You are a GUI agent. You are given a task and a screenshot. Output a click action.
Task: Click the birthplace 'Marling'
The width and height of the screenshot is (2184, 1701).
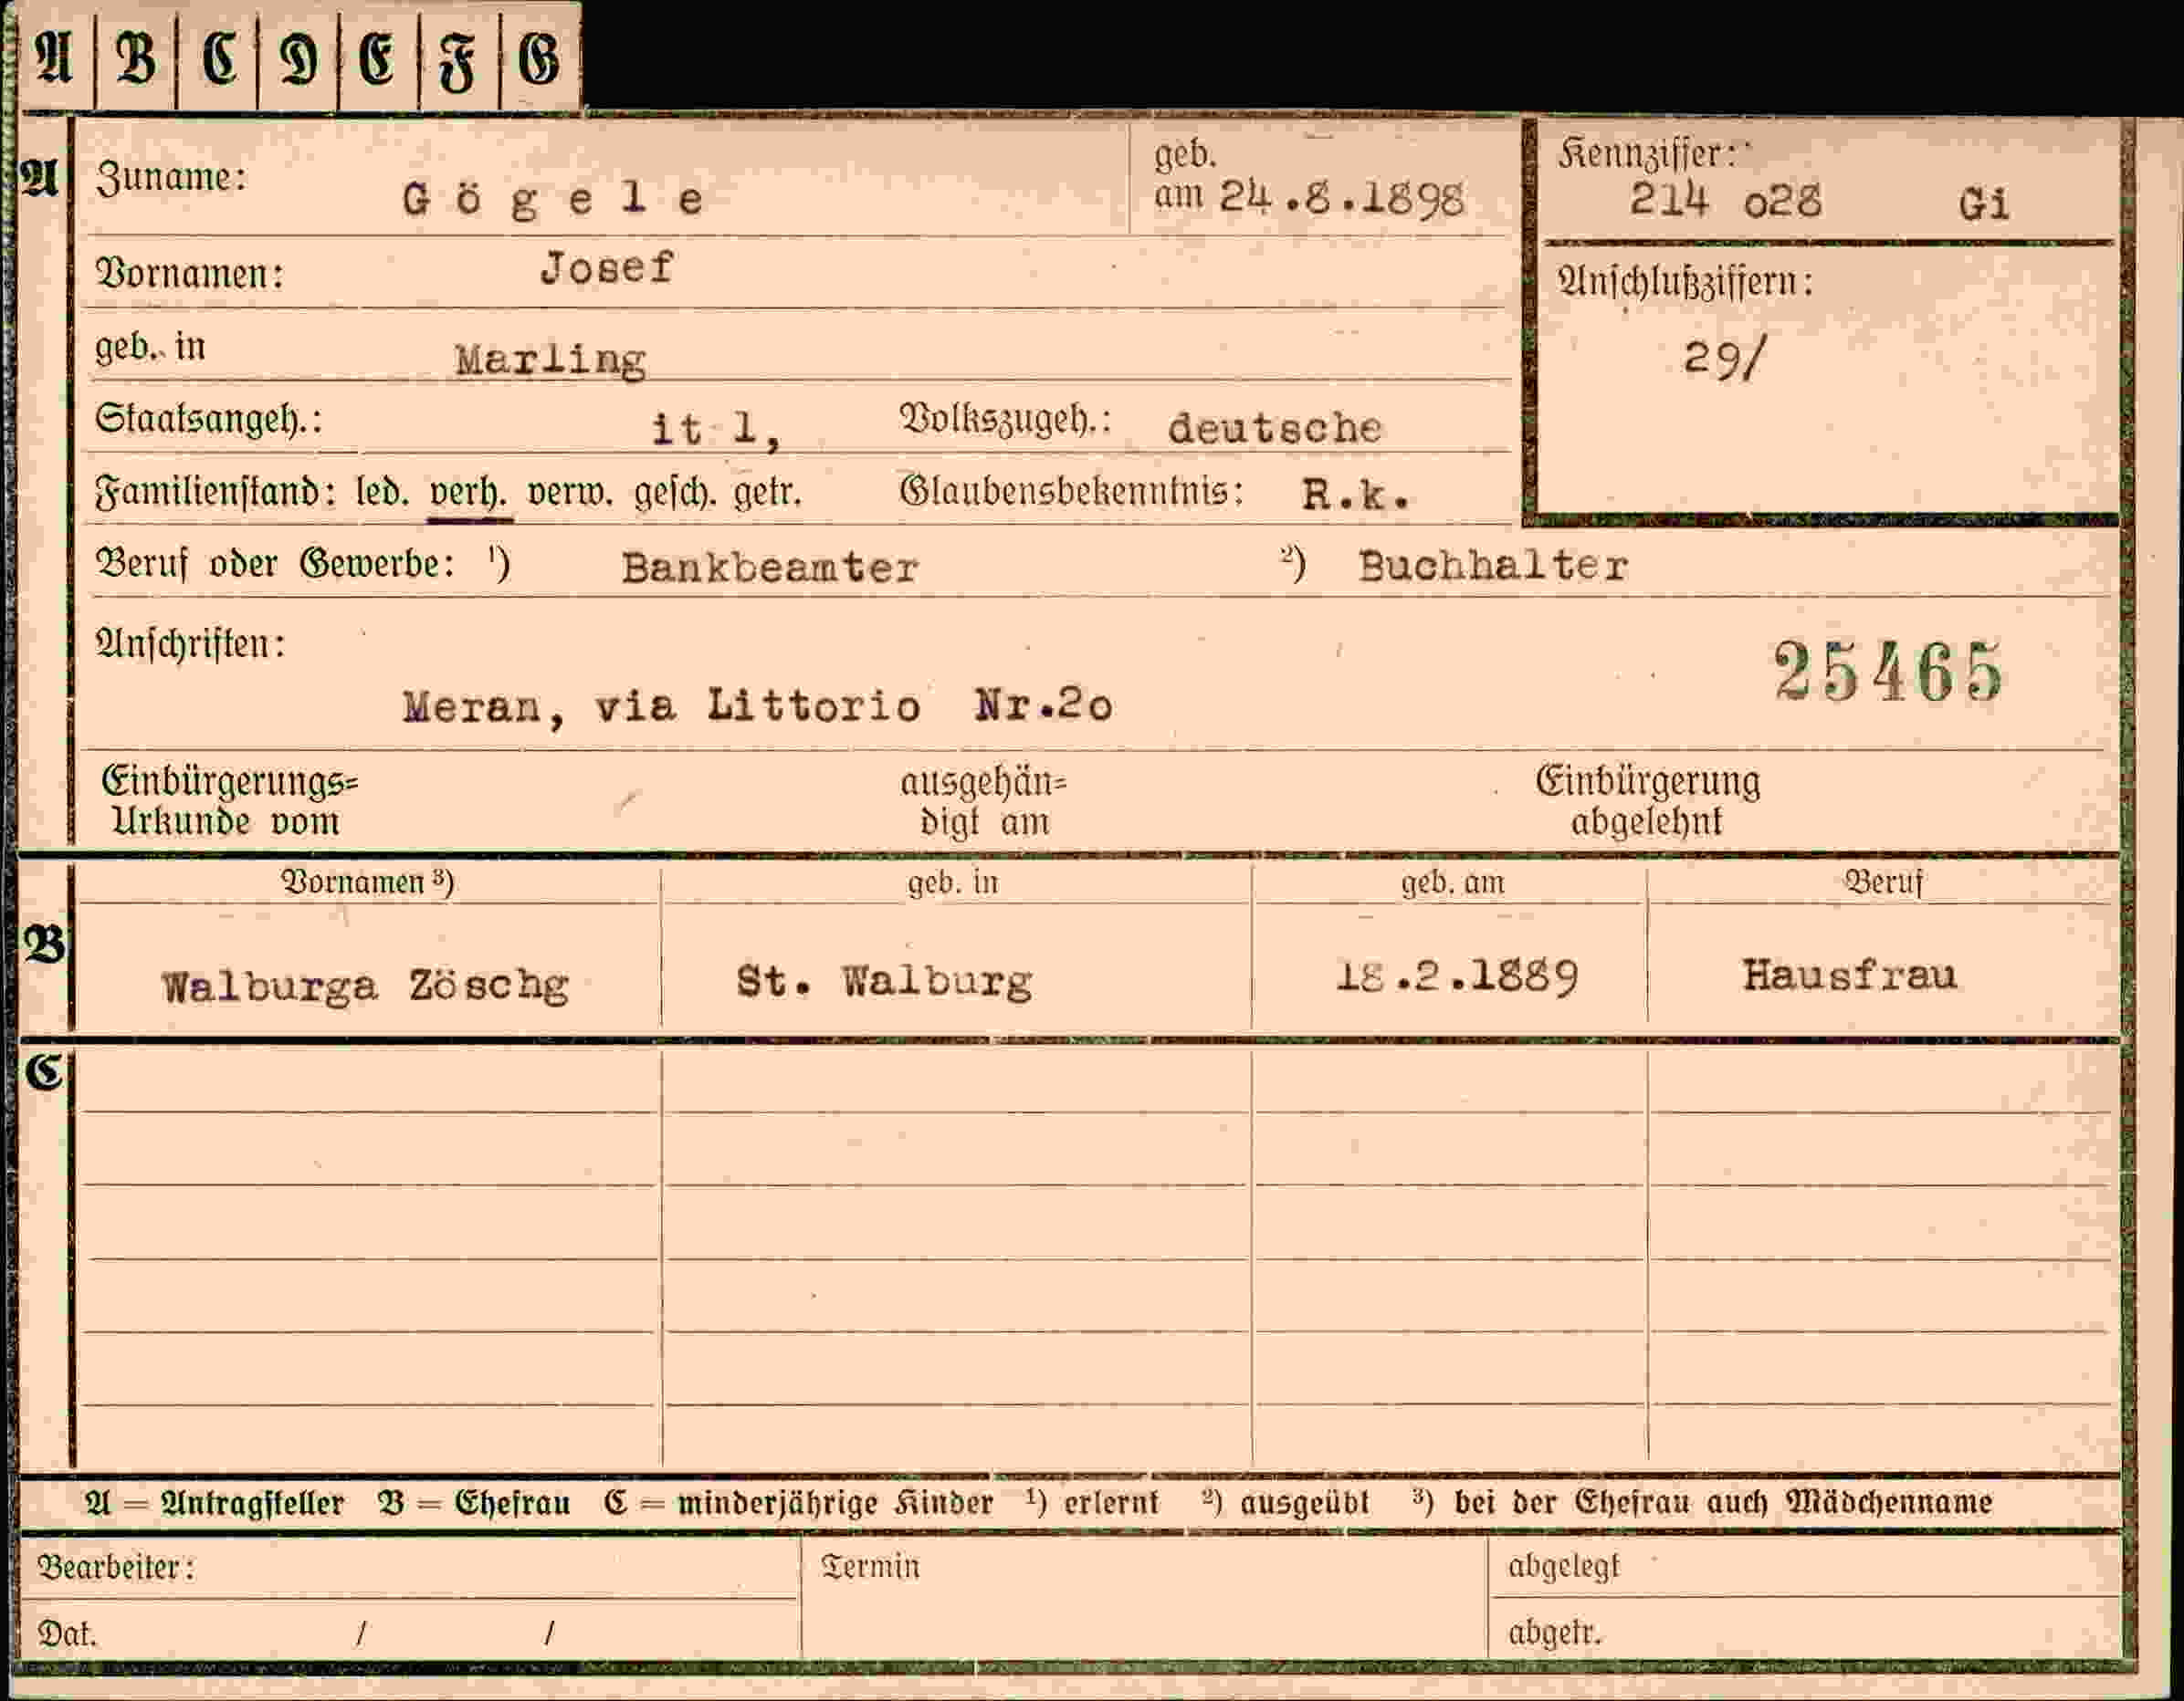551,360
